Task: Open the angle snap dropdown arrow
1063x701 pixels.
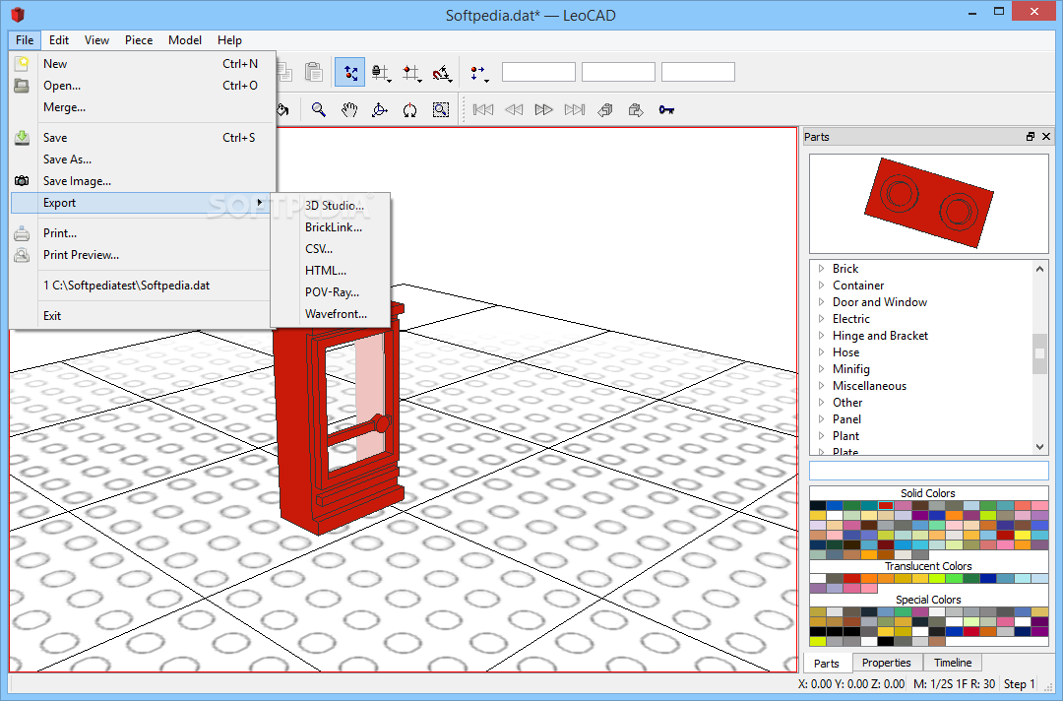Action: [x=450, y=81]
